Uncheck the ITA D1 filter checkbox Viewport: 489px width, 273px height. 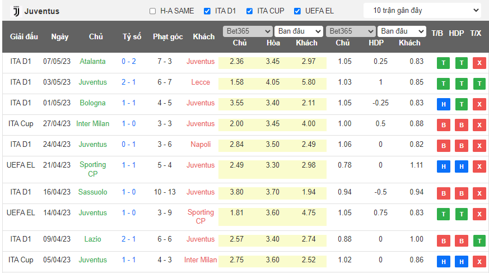coord(207,11)
